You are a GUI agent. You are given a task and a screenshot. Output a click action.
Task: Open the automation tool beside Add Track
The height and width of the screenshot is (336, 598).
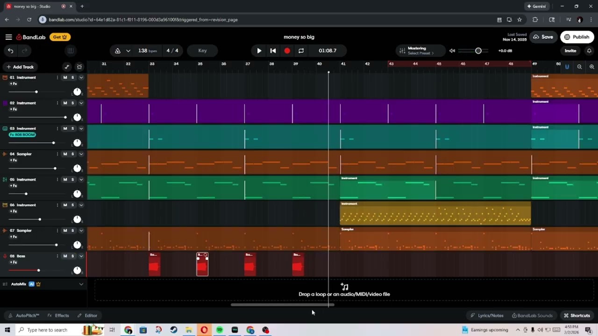(x=67, y=67)
